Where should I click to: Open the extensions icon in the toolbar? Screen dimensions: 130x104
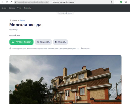coord(126,2)
